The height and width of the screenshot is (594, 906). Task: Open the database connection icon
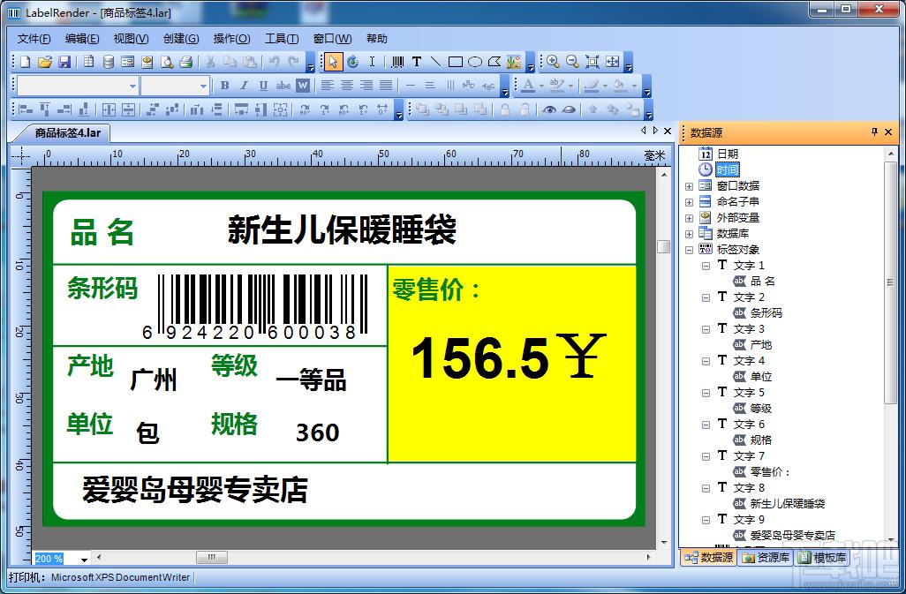click(108, 62)
